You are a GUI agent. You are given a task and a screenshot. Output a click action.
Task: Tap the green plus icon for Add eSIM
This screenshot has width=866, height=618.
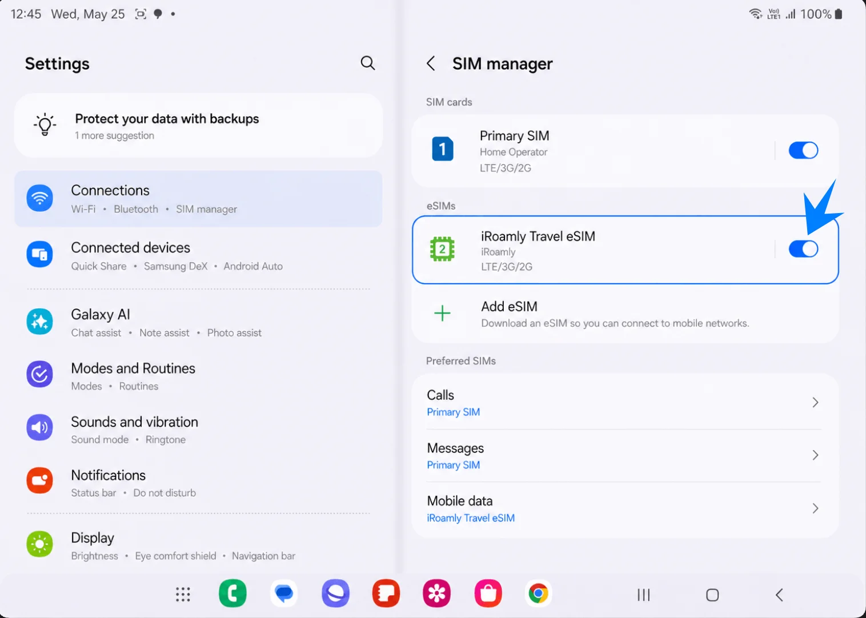[442, 313]
